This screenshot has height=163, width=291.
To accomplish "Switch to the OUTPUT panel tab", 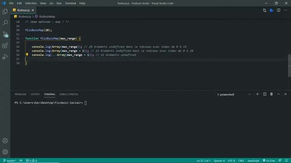I will (x=35, y=94).
